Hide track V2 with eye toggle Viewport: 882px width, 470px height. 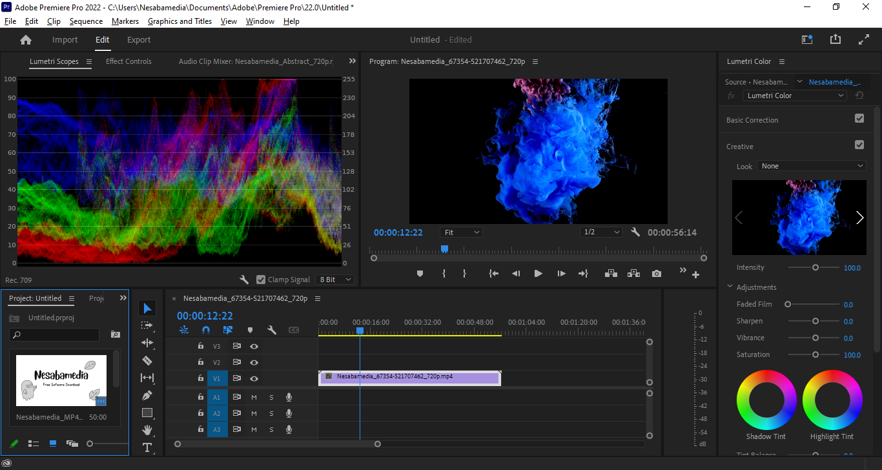tap(254, 362)
